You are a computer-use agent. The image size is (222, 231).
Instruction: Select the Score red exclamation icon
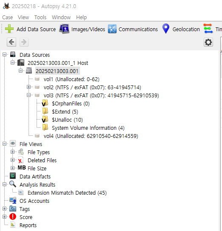click(13, 217)
